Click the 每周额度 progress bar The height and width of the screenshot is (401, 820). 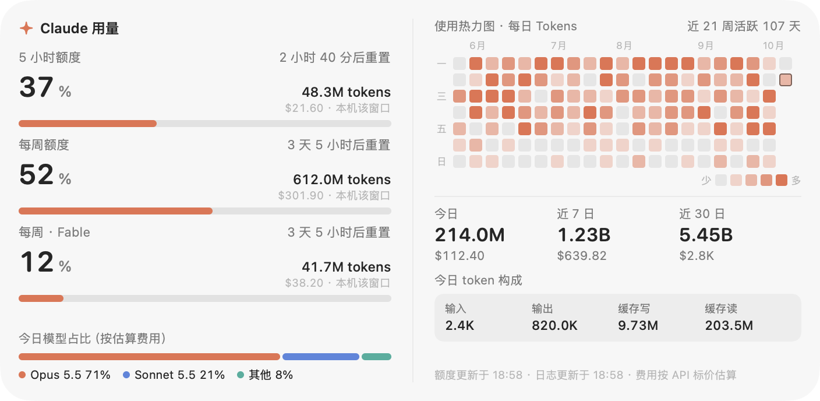205,211
